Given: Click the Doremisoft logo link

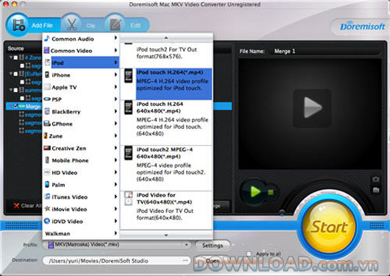Looking at the screenshot, I should click(x=362, y=26).
